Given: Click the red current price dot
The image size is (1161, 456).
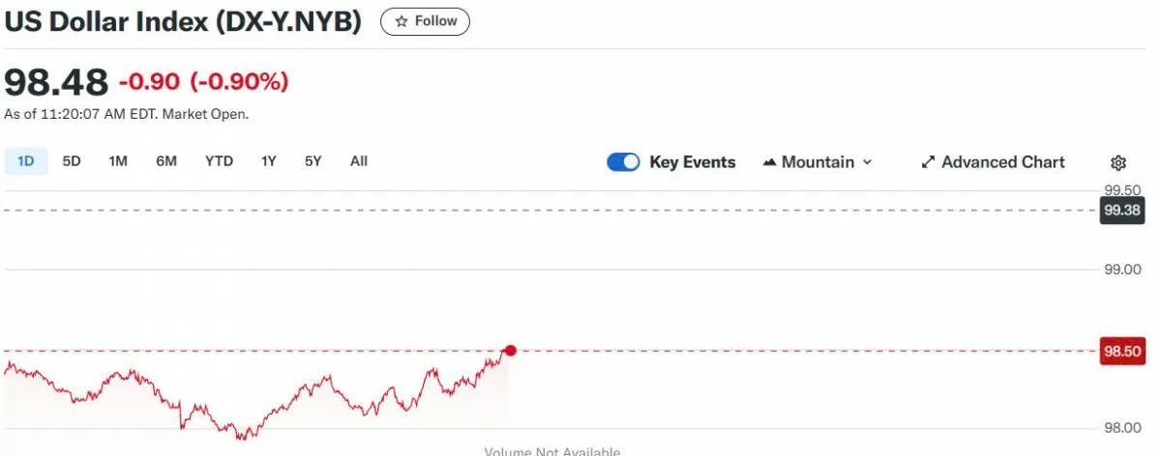Looking at the screenshot, I should (511, 351).
